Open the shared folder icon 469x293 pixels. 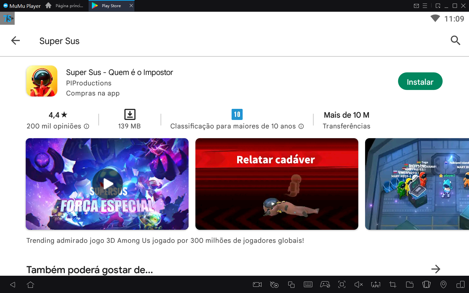tap(409, 285)
